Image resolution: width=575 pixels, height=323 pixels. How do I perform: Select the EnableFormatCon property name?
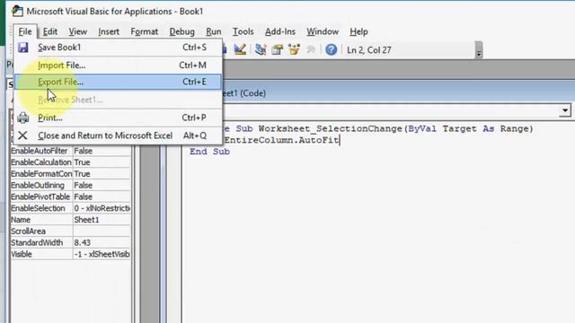[41, 173]
